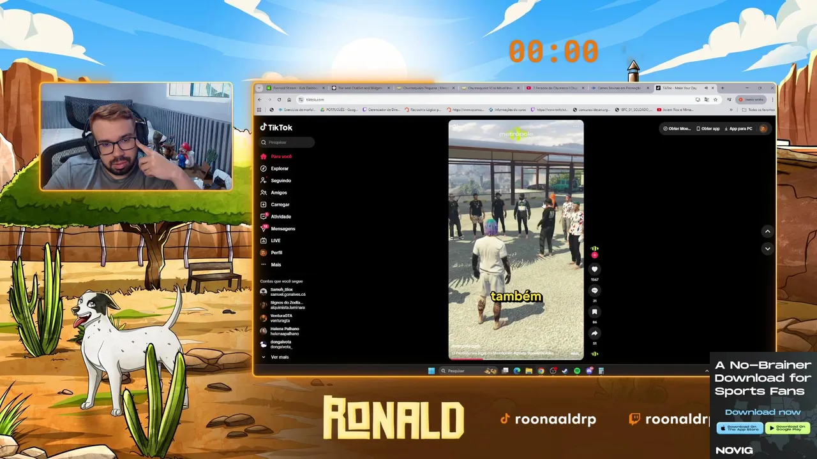This screenshot has height=459, width=817.
Task: Follow the creator with pink plus button
Action: [594, 255]
